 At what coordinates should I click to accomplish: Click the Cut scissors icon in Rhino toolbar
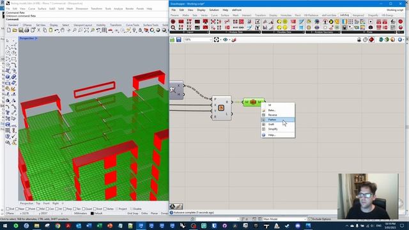(39, 30)
